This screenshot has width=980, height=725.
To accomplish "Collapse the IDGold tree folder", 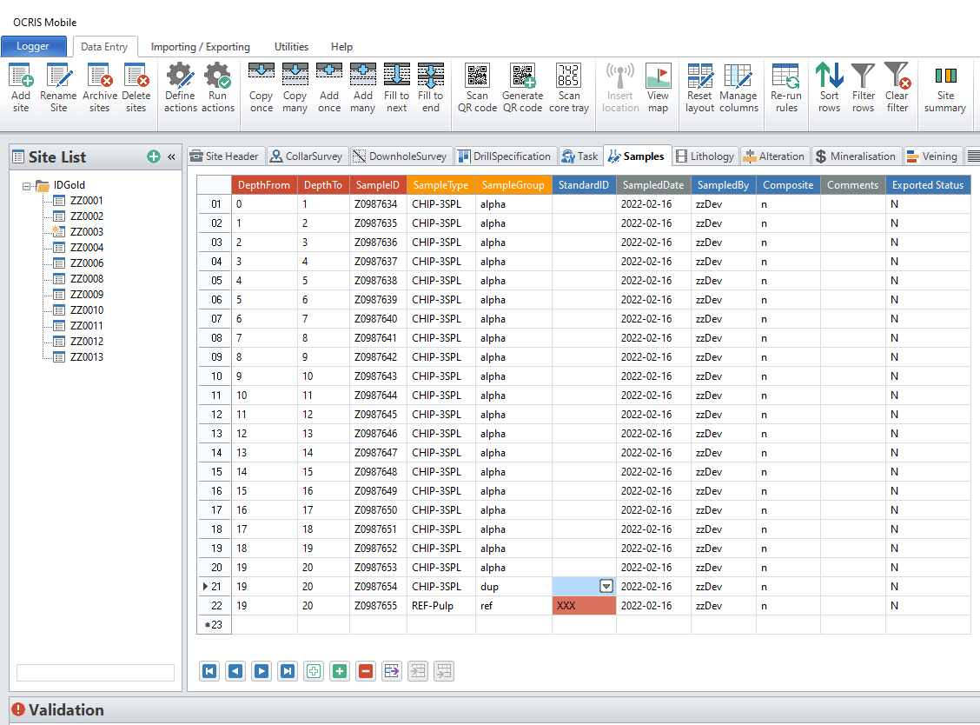I will click(x=28, y=185).
